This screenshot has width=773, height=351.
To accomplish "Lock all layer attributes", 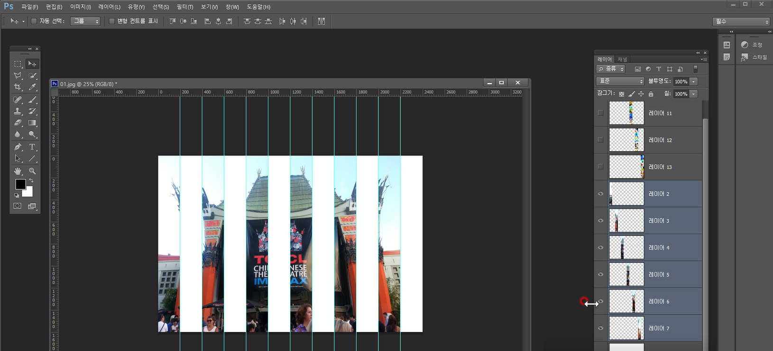I will click(x=651, y=94).
